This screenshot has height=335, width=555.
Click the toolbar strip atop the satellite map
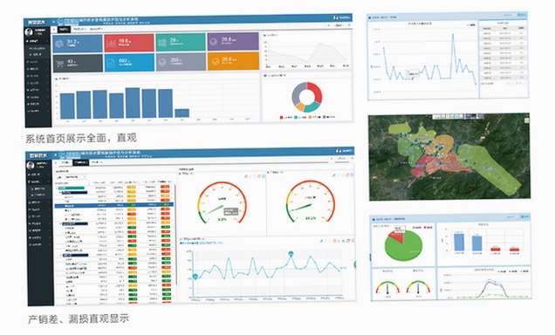tap(458, 116)
